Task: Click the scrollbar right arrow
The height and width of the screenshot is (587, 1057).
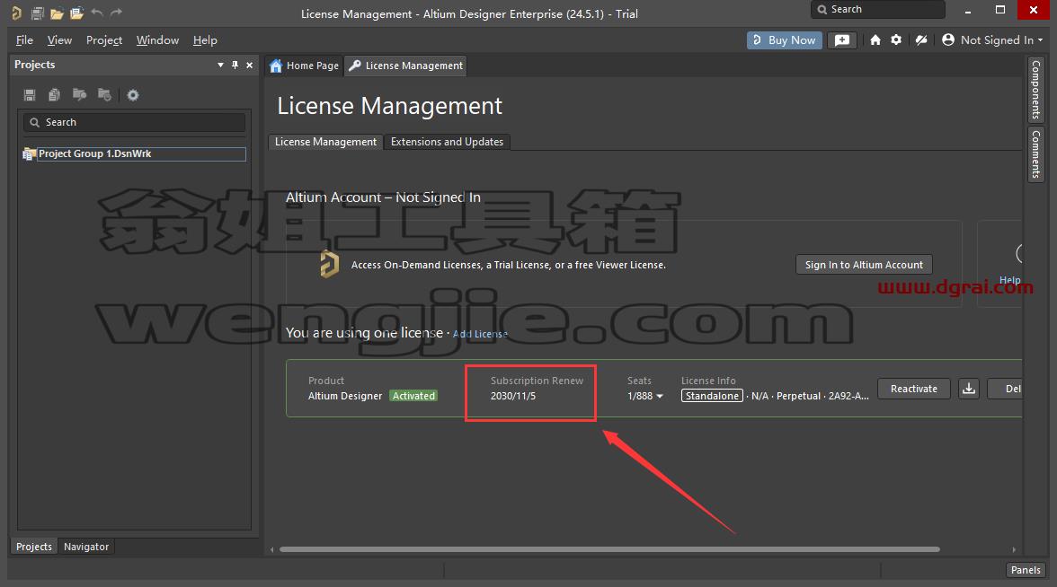Action: tap(1014, 550)
